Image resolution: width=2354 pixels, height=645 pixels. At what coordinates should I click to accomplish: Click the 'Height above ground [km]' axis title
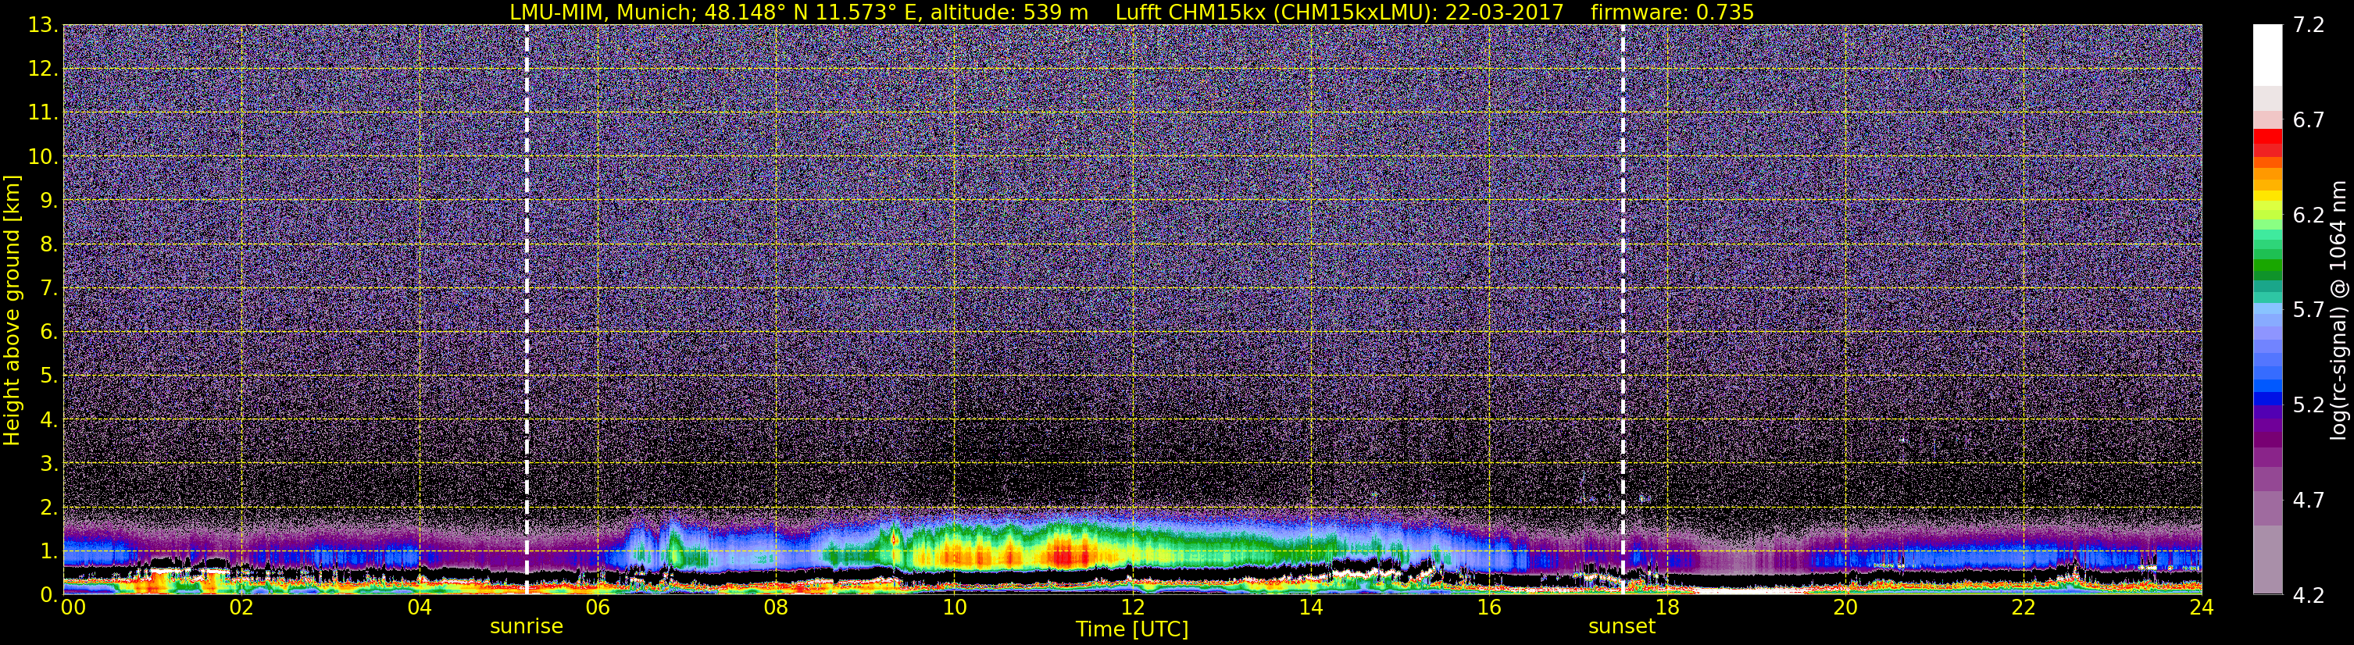pyautogui.click(x=12, y=310)
